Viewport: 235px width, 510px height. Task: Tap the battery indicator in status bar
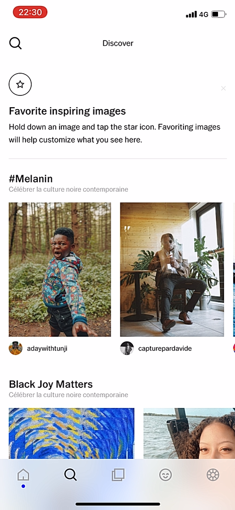point(219,14)
